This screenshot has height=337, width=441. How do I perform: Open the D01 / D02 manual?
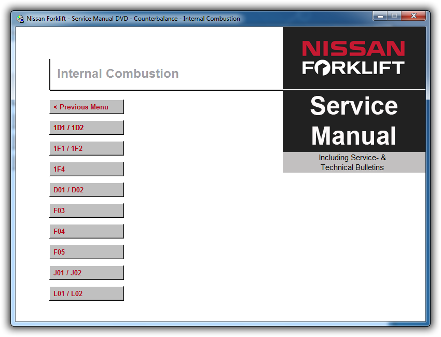(x=87, y=190)
